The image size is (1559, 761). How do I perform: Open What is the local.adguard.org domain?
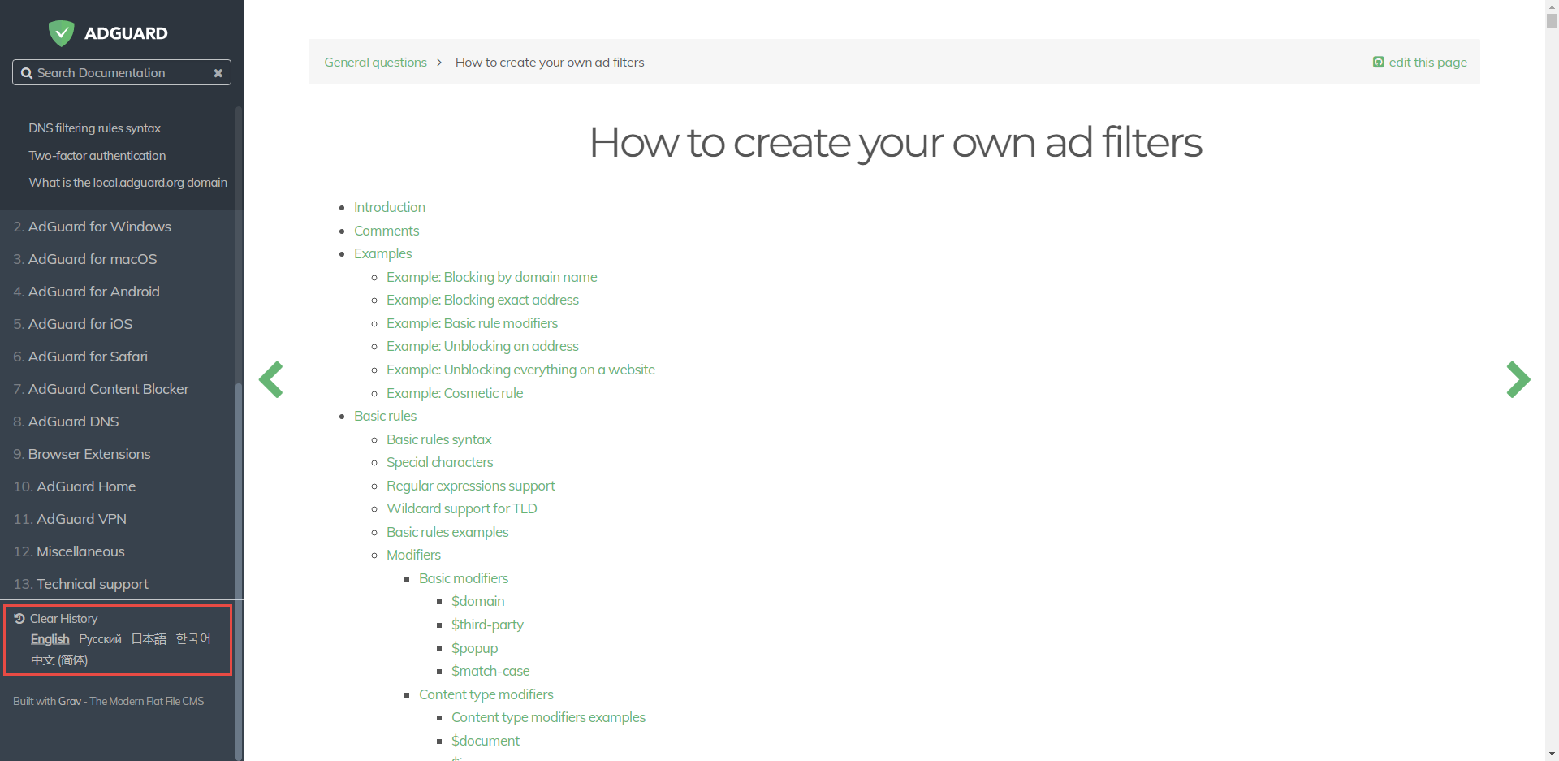(127, 183)
